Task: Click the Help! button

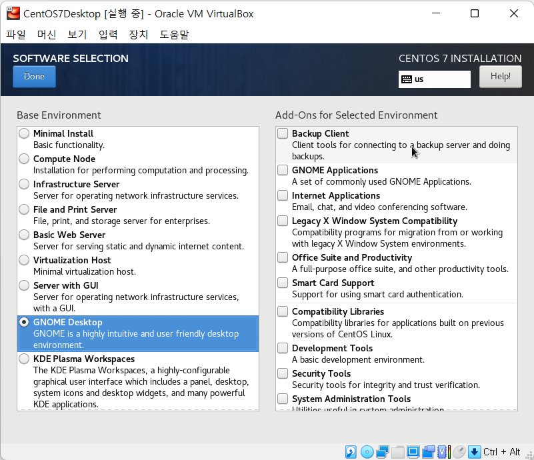Action: point(500,76)
